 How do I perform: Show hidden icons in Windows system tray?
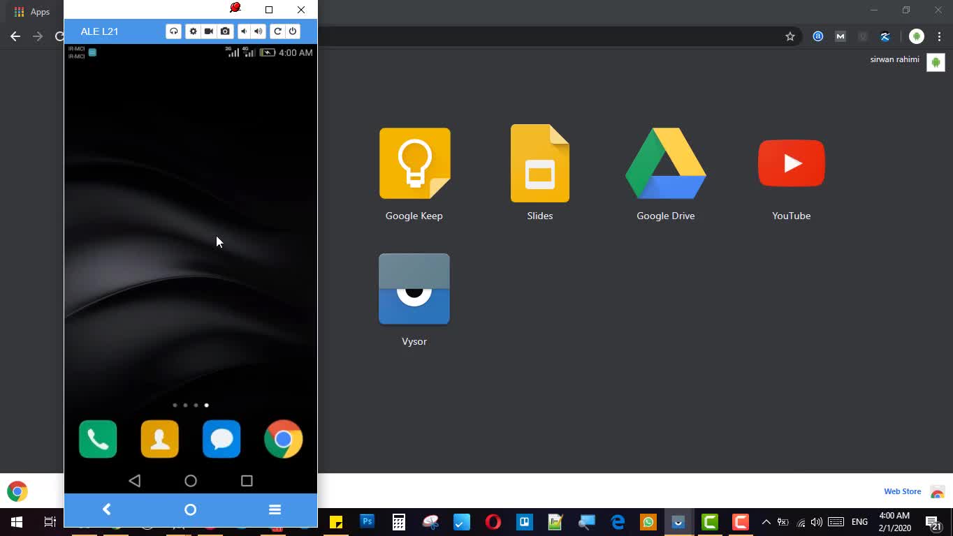(766, 522)
